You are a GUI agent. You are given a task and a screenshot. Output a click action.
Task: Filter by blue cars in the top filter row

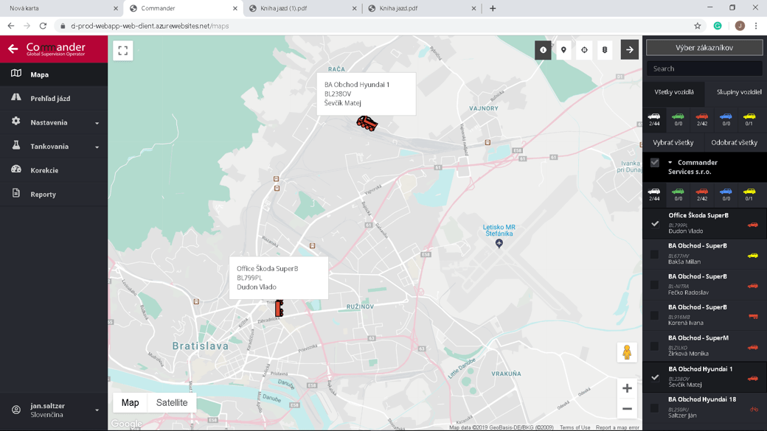726,119
